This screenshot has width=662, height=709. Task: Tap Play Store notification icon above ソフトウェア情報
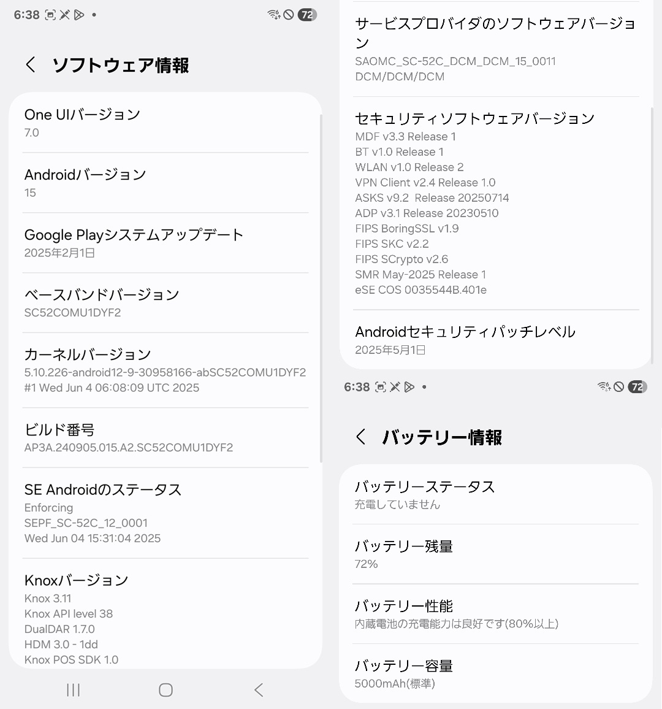point(79,15)
